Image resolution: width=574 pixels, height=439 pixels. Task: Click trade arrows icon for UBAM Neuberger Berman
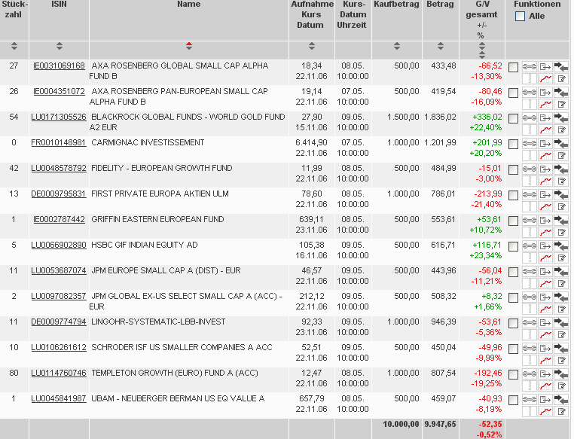(x=561, y=400)
